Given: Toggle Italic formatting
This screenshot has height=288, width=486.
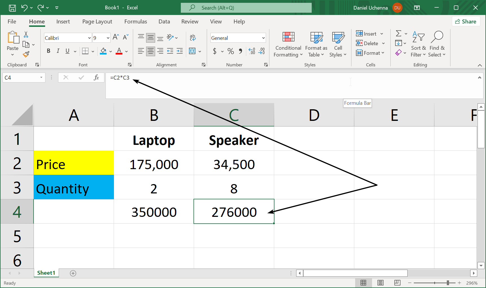Looking at the screenshot, I should pyautogui.click(x=58, y=51).
